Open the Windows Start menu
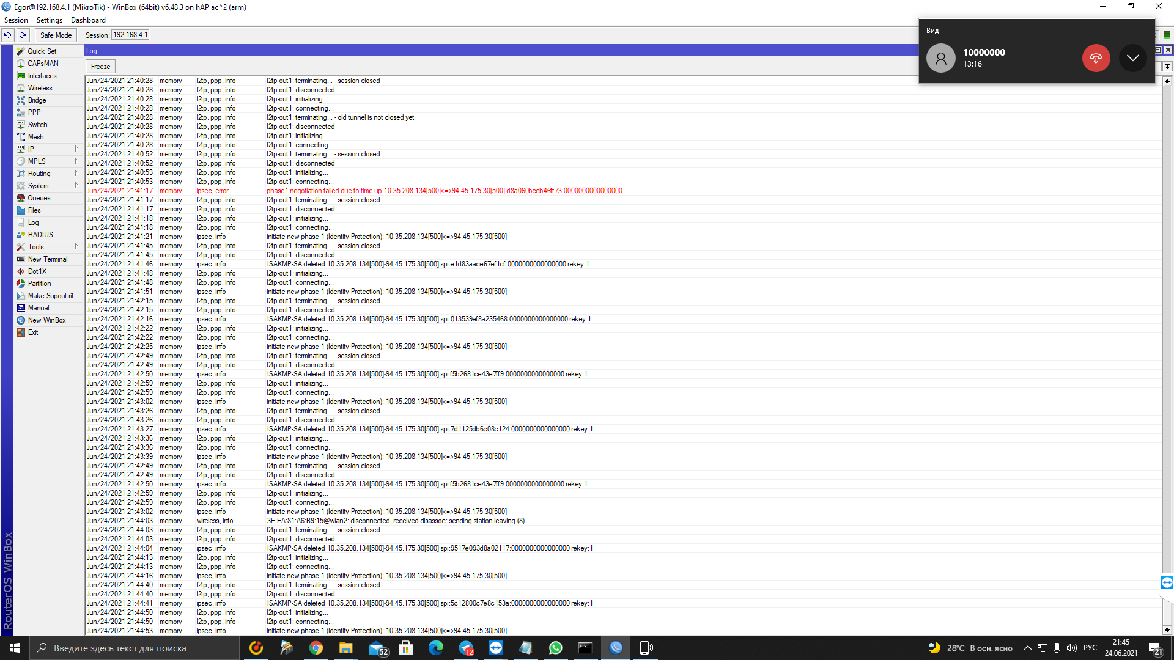The image size is (1174, 660). 15,648
